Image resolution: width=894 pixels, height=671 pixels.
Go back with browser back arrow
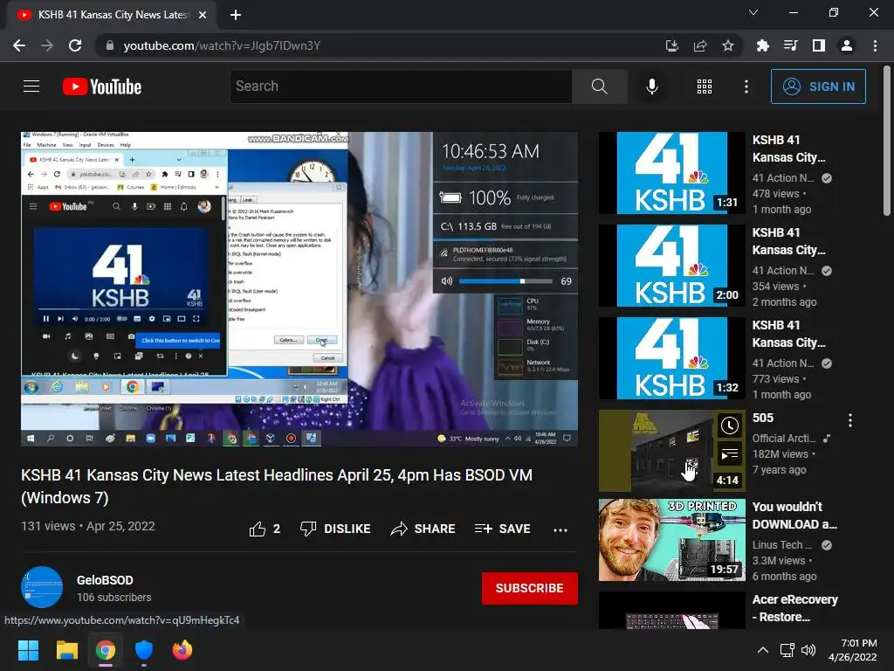19,45
